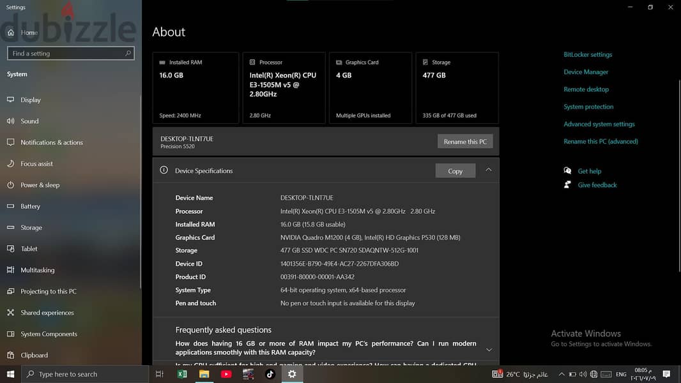Click the Shared experiences icon

pyautogui.click(x=10, y=312)
